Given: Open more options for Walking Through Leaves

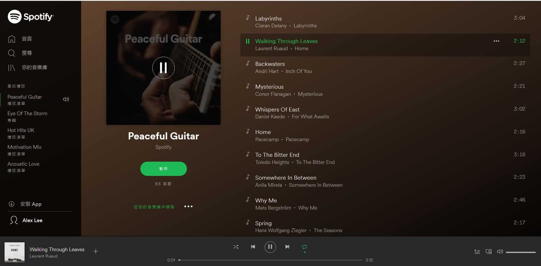Looking at the screenshot, I should click(x=496, y=41).
